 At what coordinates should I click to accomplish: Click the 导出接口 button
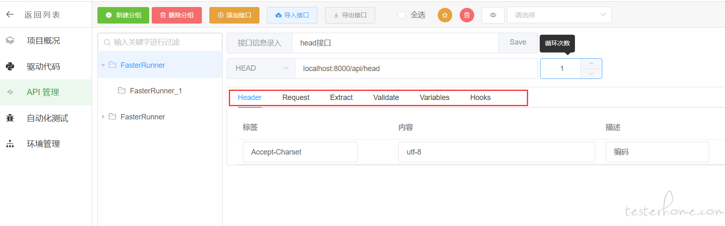[350, 15]
